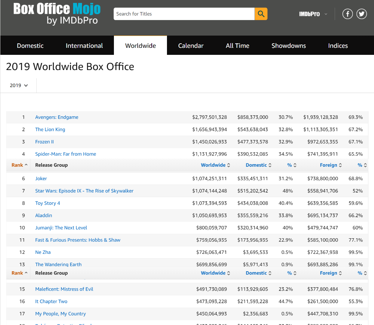Click The Lion King foreign "$1,113,305,351"

click(321, 129)
